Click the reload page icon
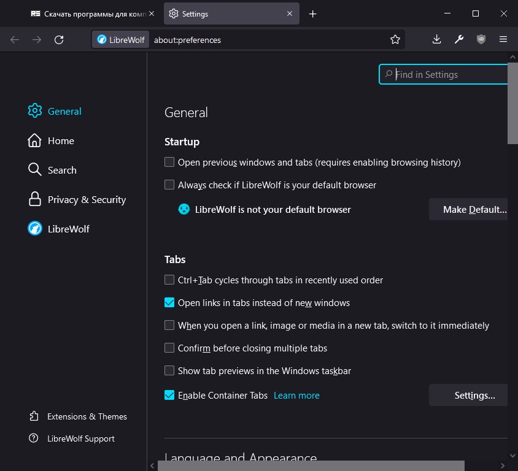The height and width of the screenshot is (471, 518). pyautogui.click(x=59, y=40)
